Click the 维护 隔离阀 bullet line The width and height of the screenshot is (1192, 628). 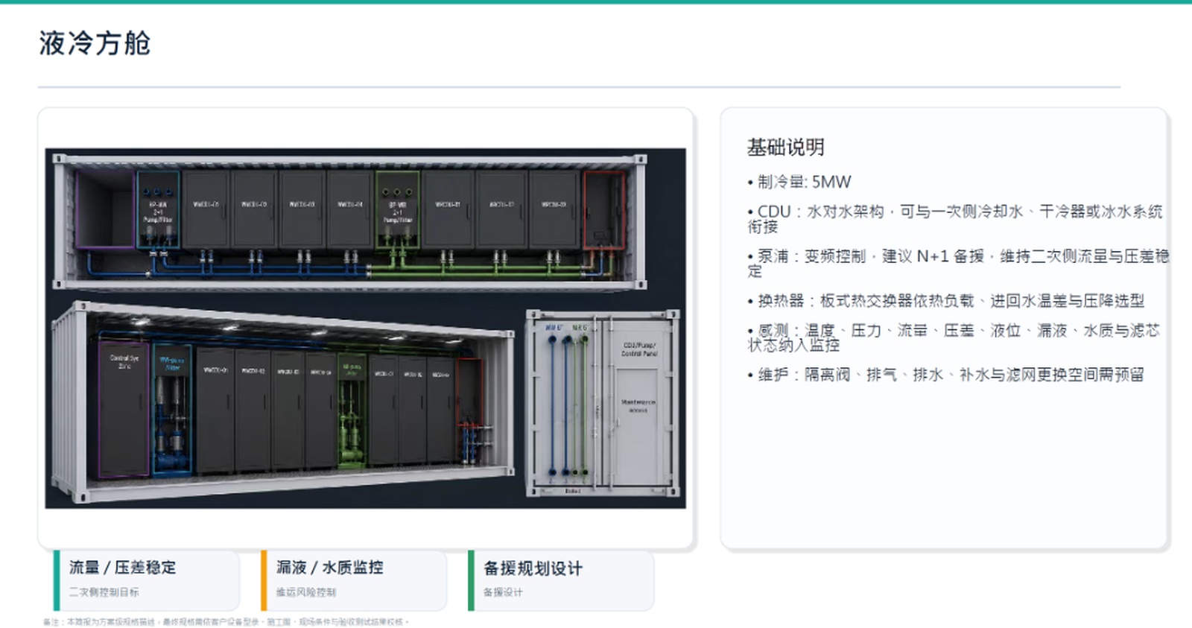(946, 375)
